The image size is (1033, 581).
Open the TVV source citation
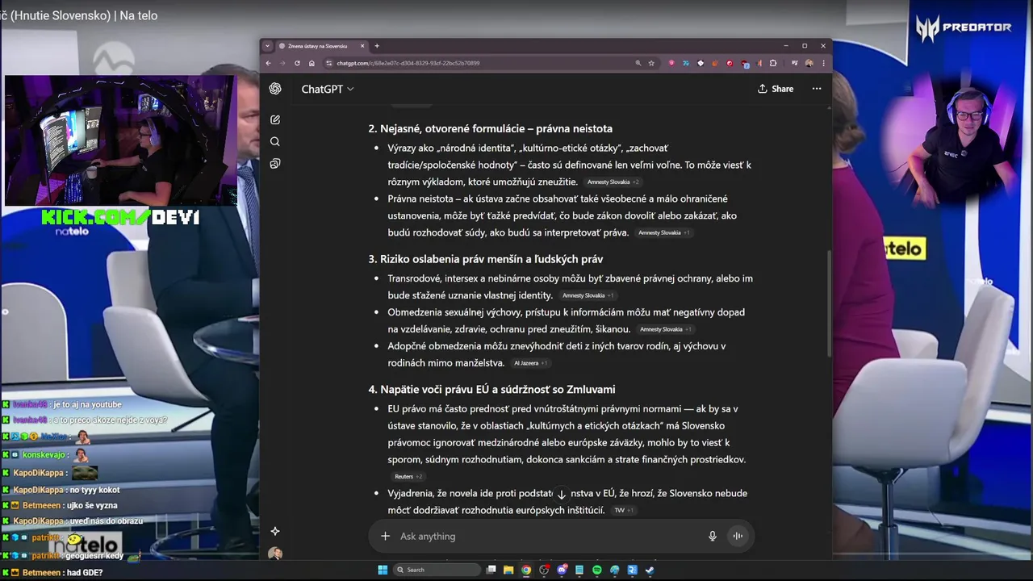point(623,510)
